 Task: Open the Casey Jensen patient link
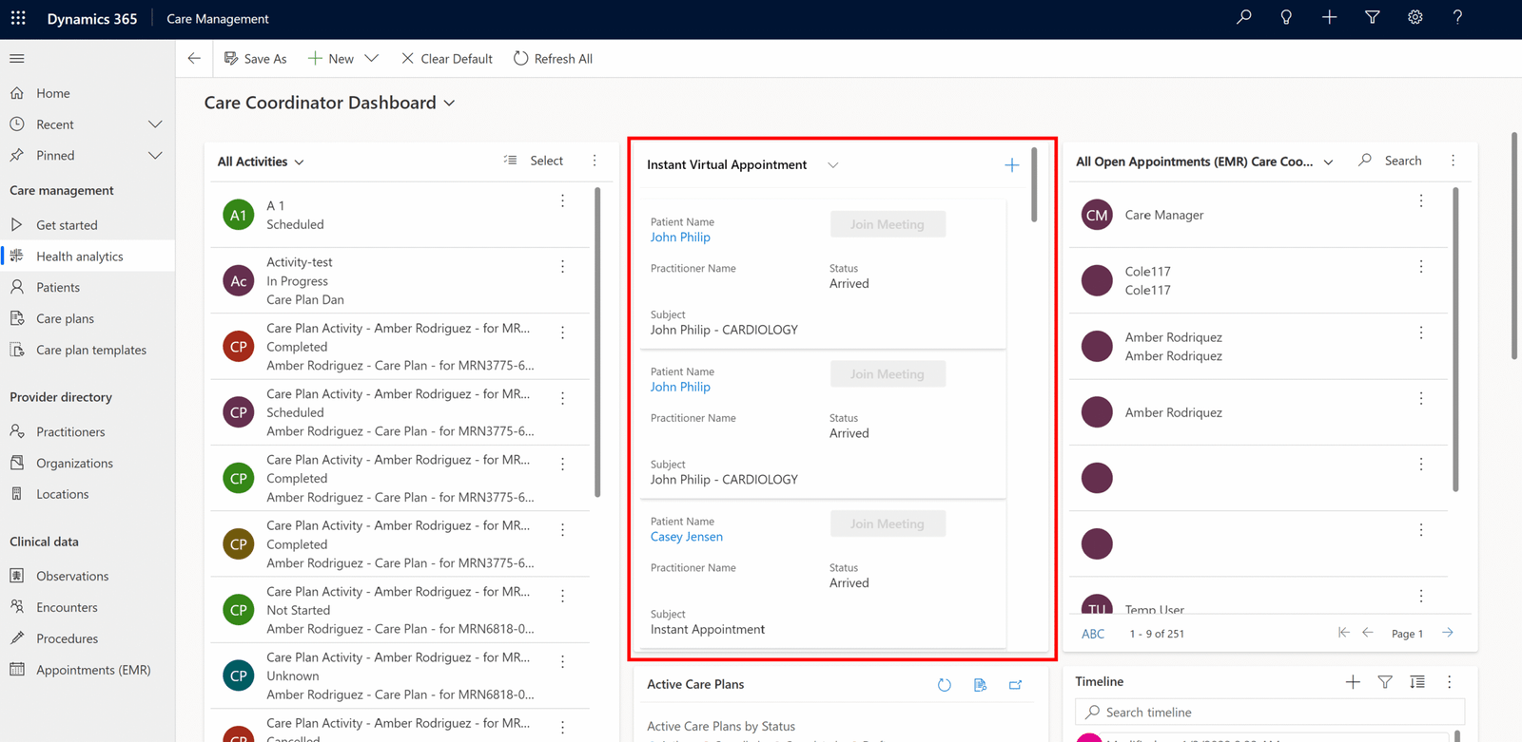coord(686,537)
